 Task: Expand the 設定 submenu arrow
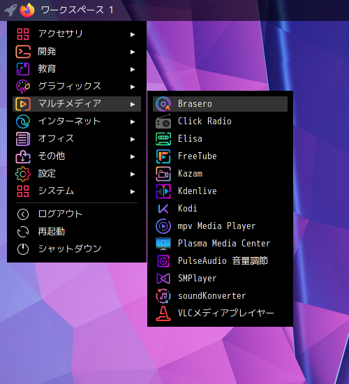pos(133,174)
